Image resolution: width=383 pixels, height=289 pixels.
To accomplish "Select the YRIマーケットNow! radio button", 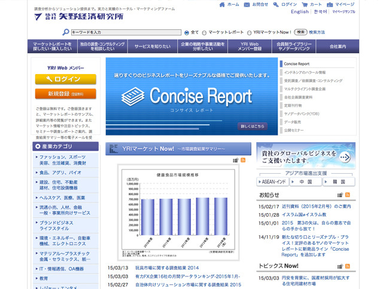I will pos(249,33).
